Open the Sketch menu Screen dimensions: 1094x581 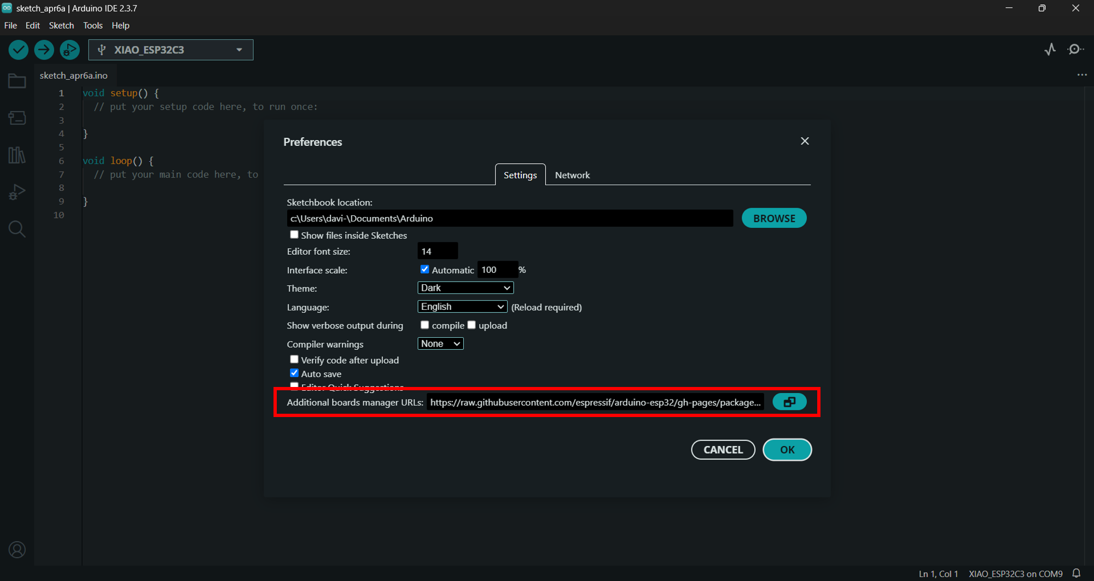point(61,26)
